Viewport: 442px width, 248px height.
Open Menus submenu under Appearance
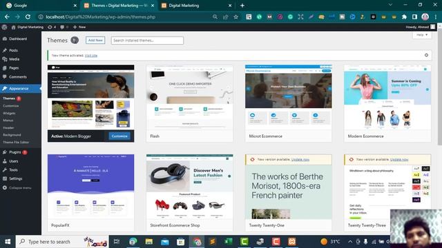coord(8,121)
